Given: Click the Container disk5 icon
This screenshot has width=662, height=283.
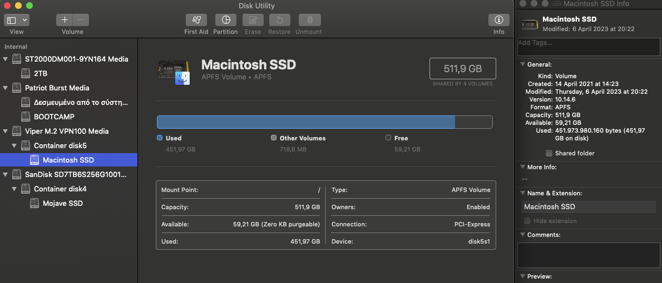Looking at the screenshot, I should point(26,145).
